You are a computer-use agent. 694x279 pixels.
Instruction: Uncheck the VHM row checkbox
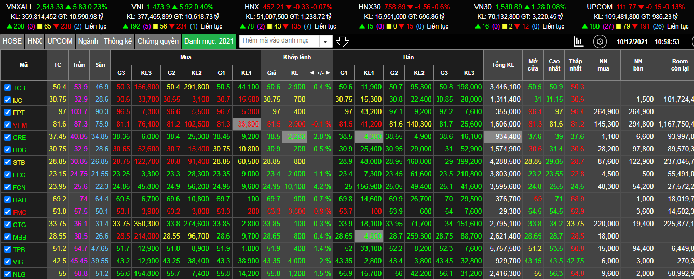pyautogui.click(x=7, y=125)
